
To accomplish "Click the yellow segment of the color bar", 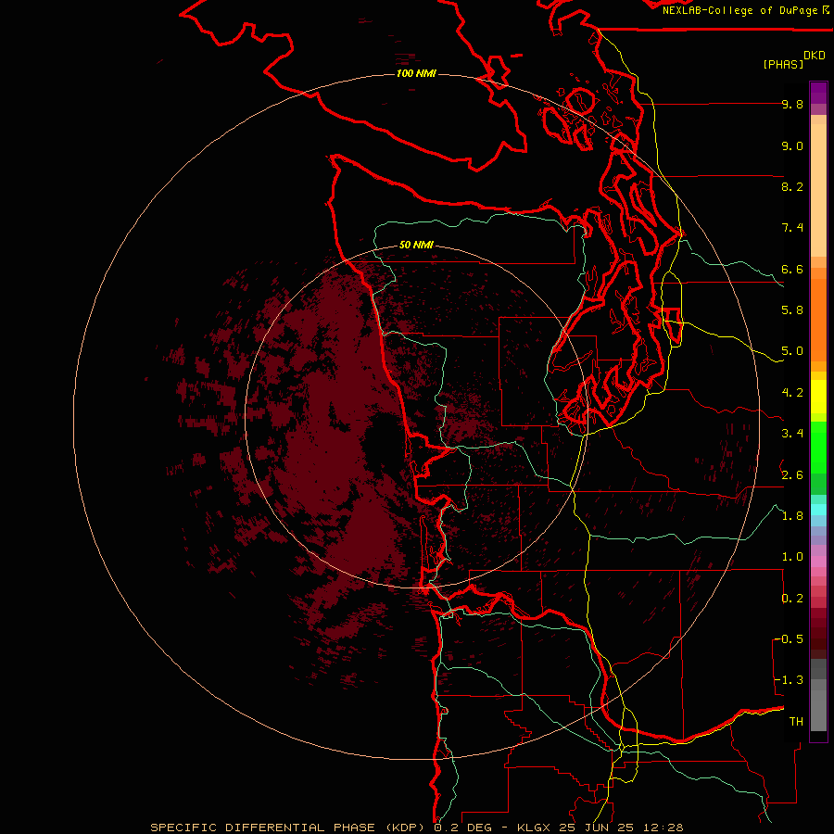I will [x=818, y=397].
